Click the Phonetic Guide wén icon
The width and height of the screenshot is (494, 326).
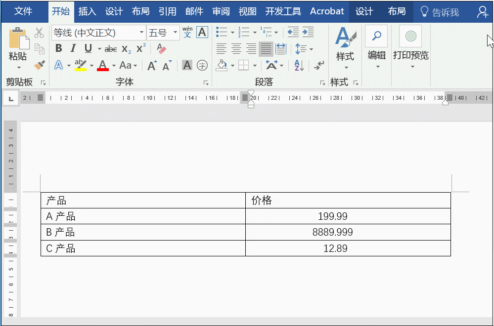[x=187, y=32]
